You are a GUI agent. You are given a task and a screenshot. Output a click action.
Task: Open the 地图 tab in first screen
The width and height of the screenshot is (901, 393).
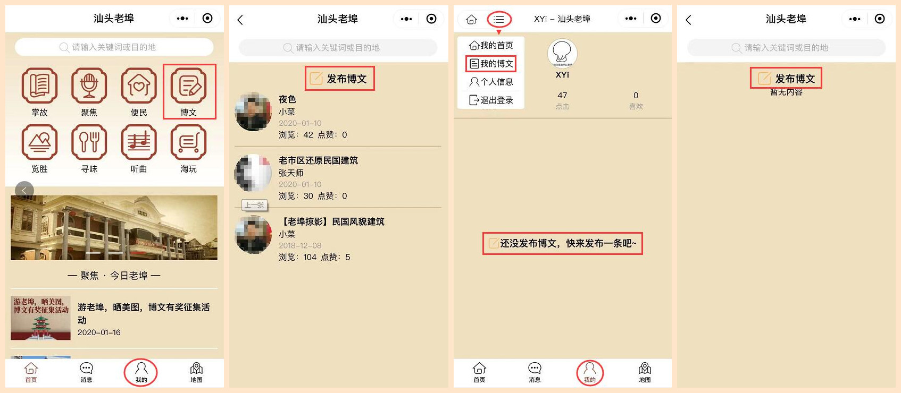click(196, 372)
